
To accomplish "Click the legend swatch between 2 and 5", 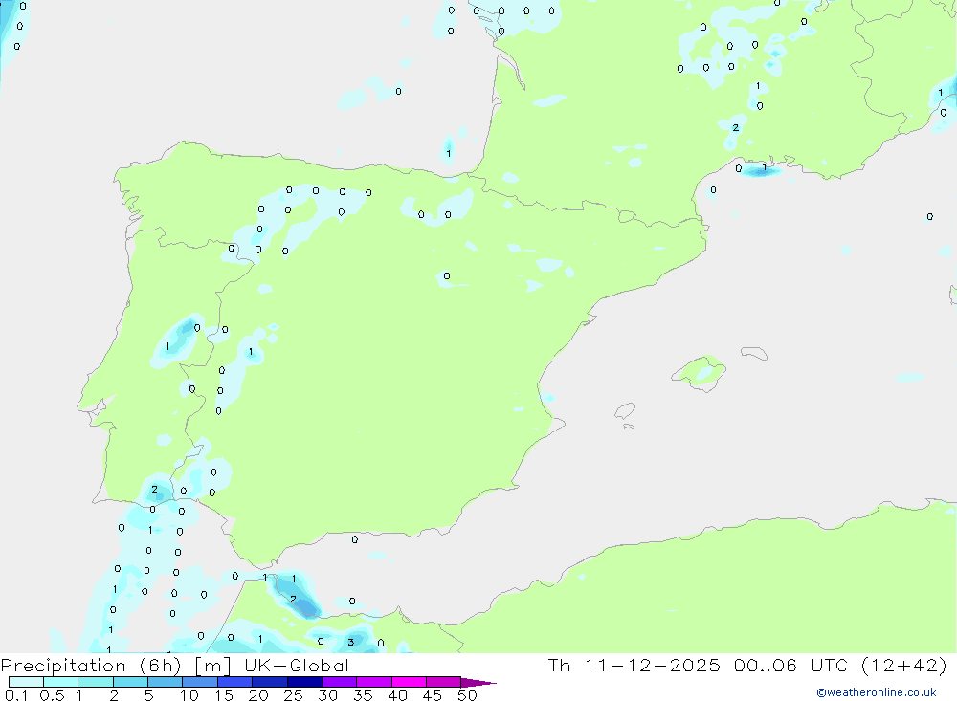I will click(x=130, y=682).
